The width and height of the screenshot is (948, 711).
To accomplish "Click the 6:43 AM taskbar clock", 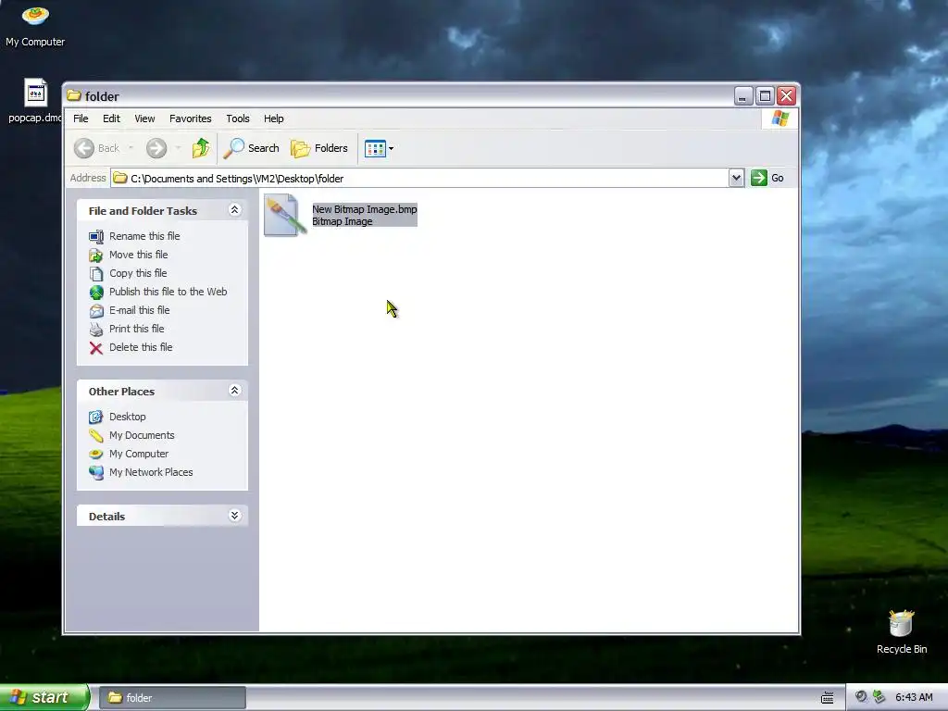I will 914,697.
